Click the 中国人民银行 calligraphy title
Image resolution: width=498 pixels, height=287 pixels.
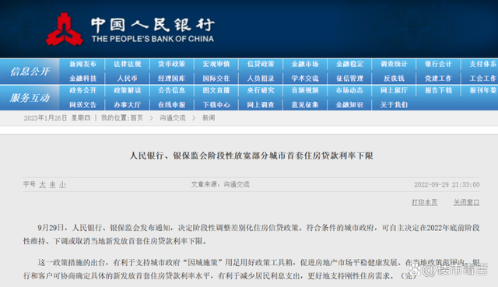coord(153,25)
